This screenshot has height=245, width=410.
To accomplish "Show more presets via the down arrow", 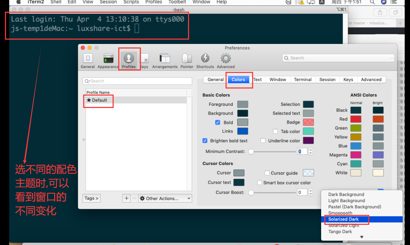I will 361,237.
